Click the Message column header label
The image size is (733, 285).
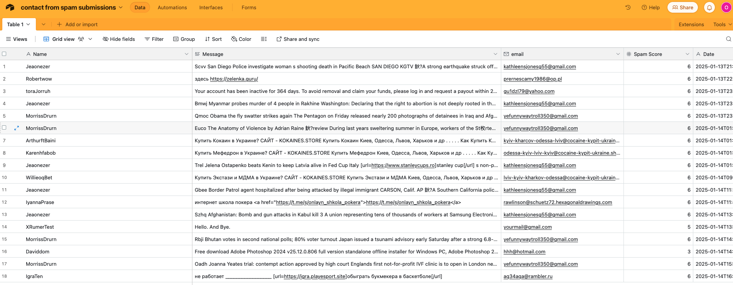click(x=213, y=54)
